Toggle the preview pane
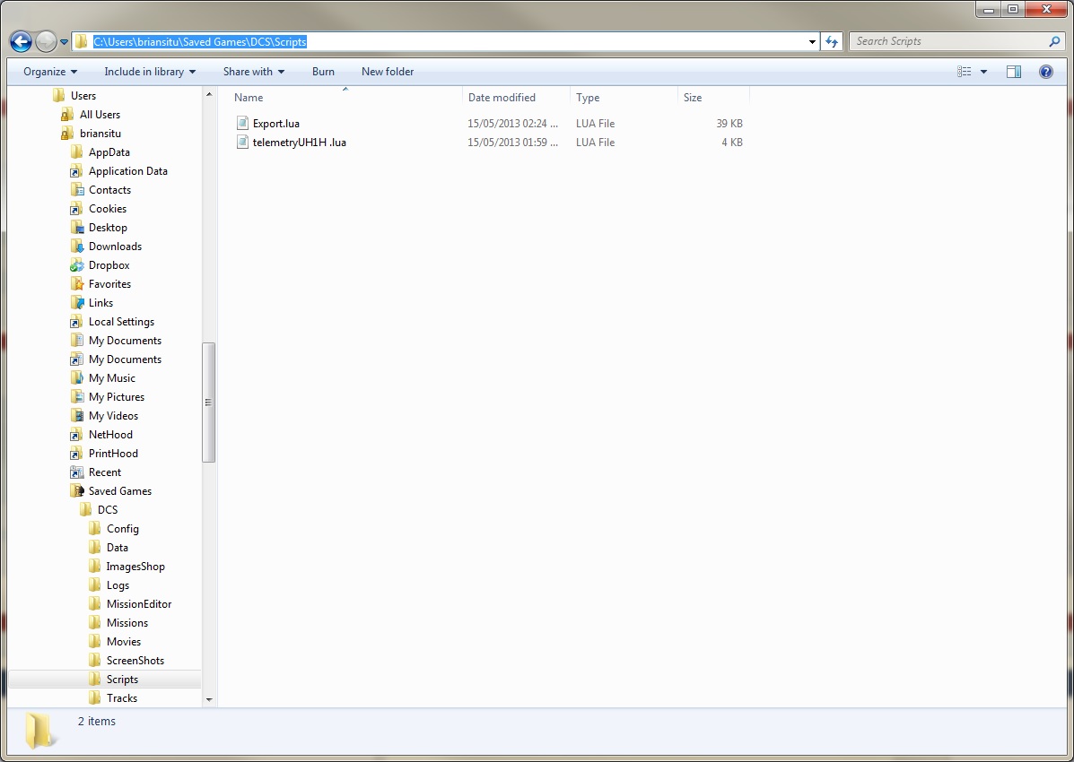This screenshot has width=1074, height=762. pos(1014,71)
